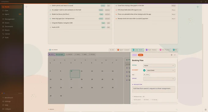The image size is (208, 112).
Task: Open the Agent section
Action: tap(12, 14)
